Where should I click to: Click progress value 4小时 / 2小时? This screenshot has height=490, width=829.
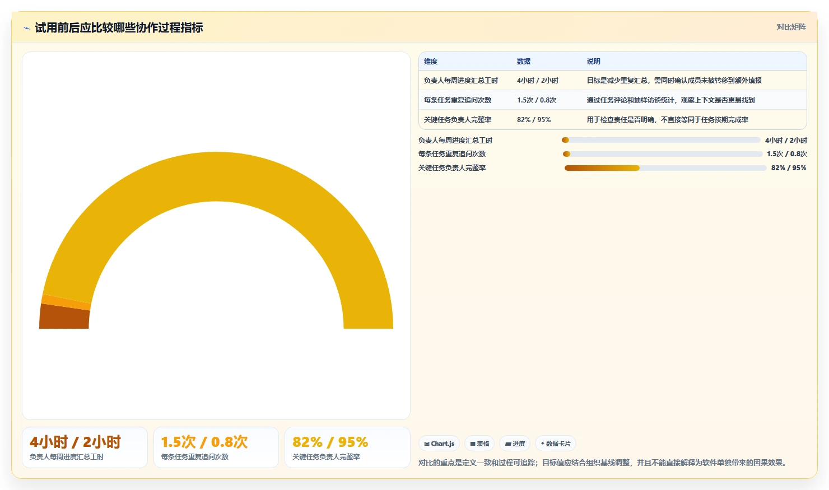click(x=786, y=141)
